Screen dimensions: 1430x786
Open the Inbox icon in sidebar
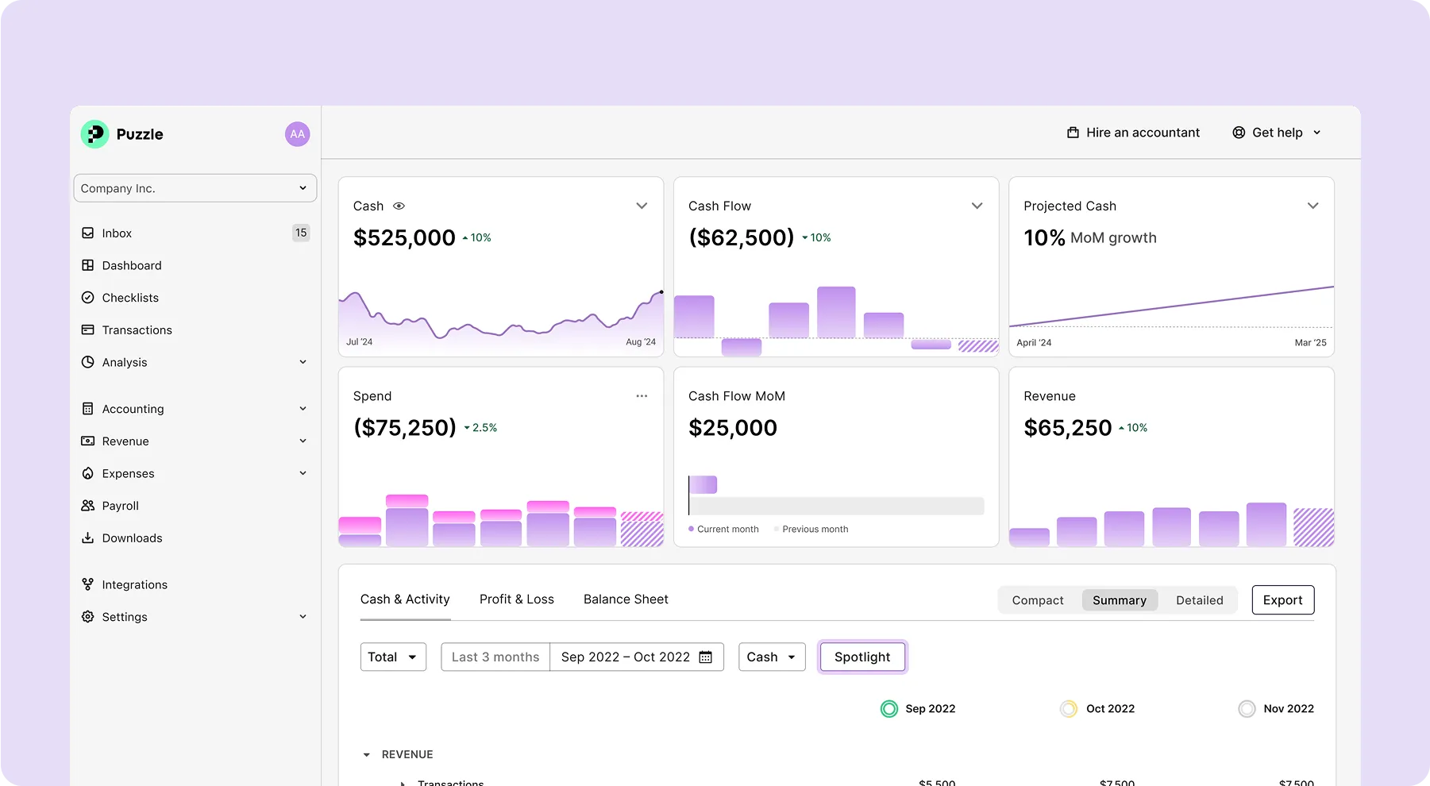87,233
